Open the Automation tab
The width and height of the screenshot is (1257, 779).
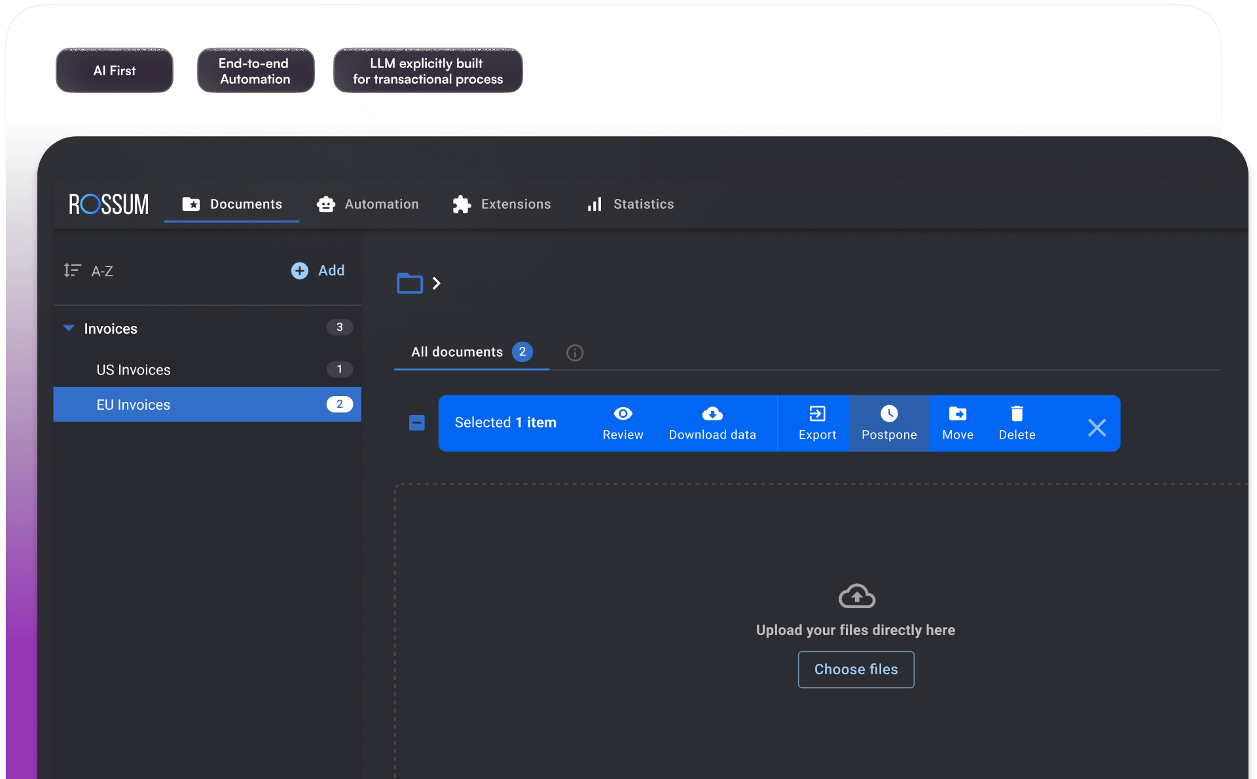368,204
